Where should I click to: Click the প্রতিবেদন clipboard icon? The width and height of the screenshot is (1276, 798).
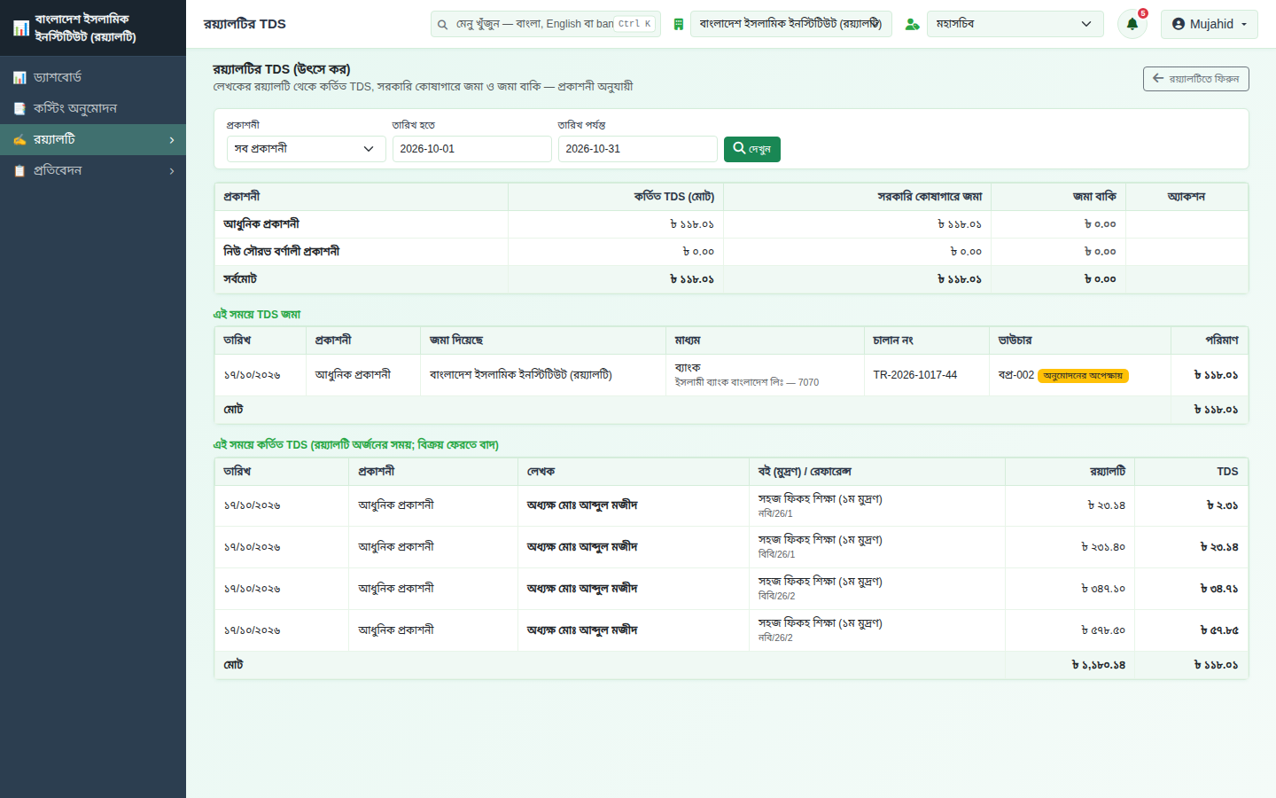click(x=19, y=170)
